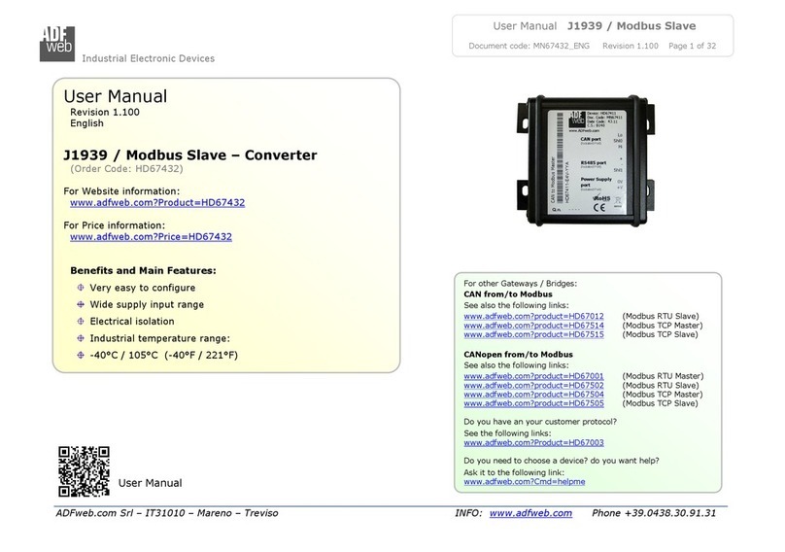Click the bullet icon beside Very easy to configure
The height and width of the screenshot is (552, 785).
(x=80, y=288)
